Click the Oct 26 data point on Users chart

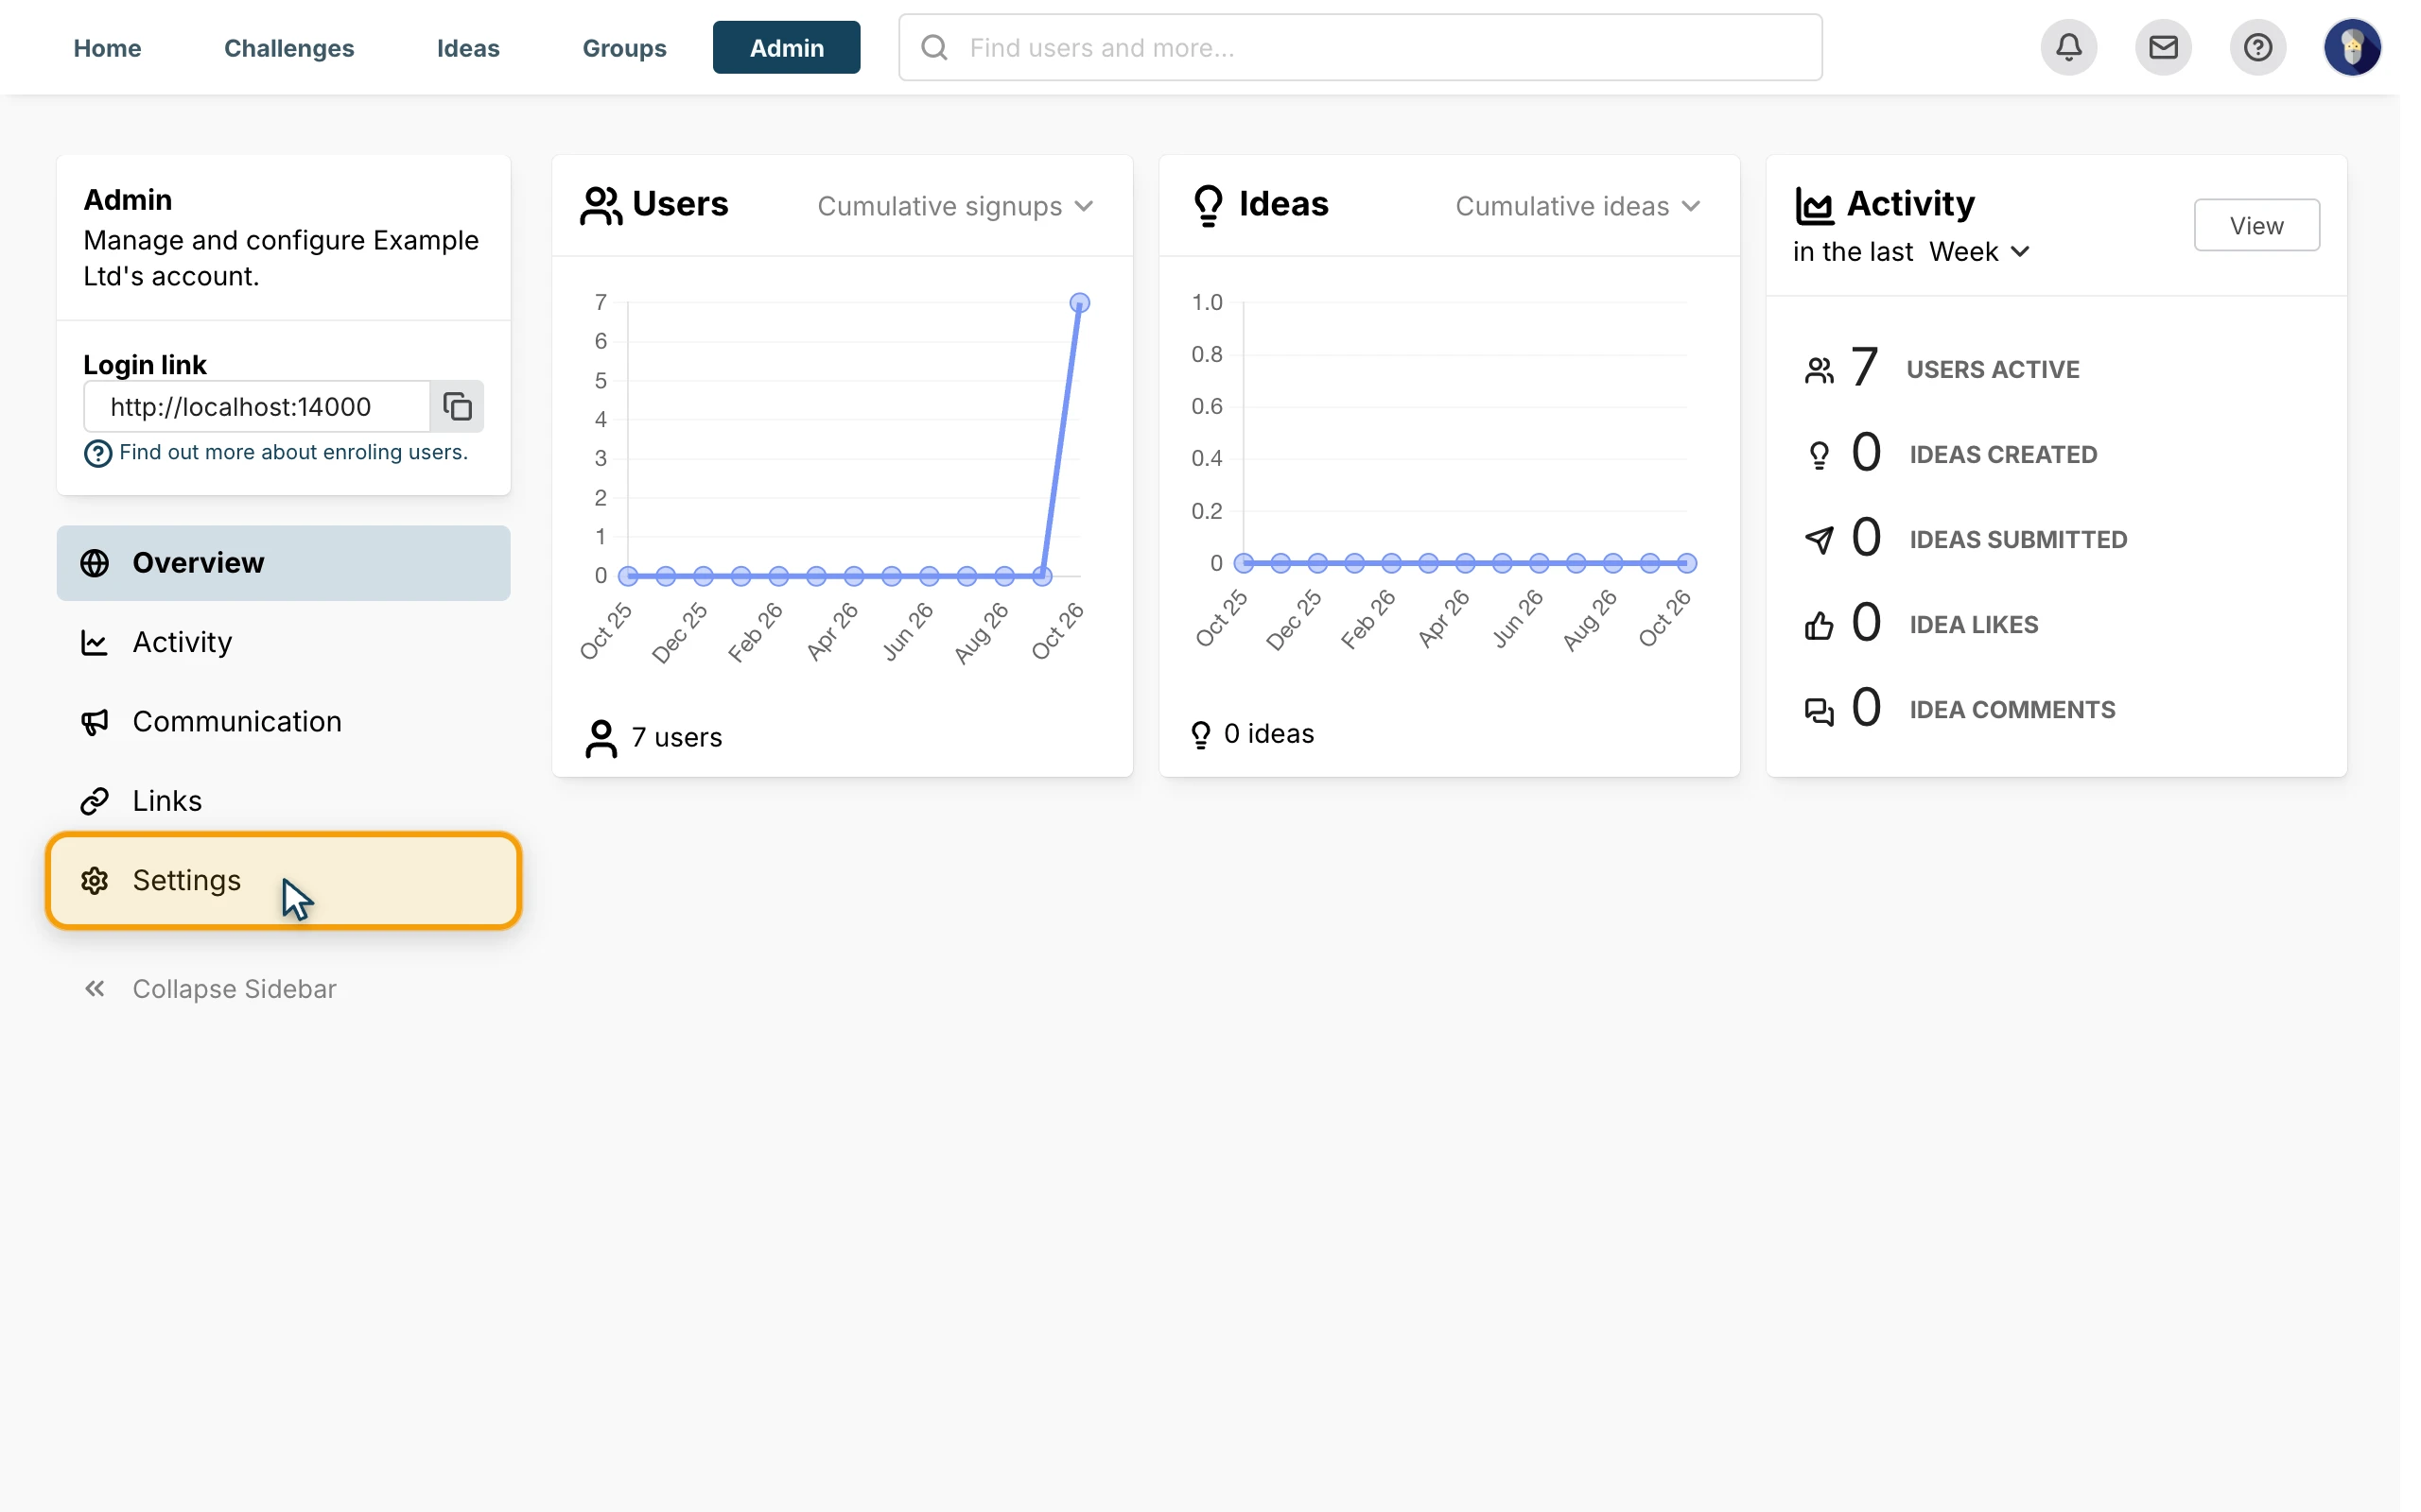pos(1079,302)
